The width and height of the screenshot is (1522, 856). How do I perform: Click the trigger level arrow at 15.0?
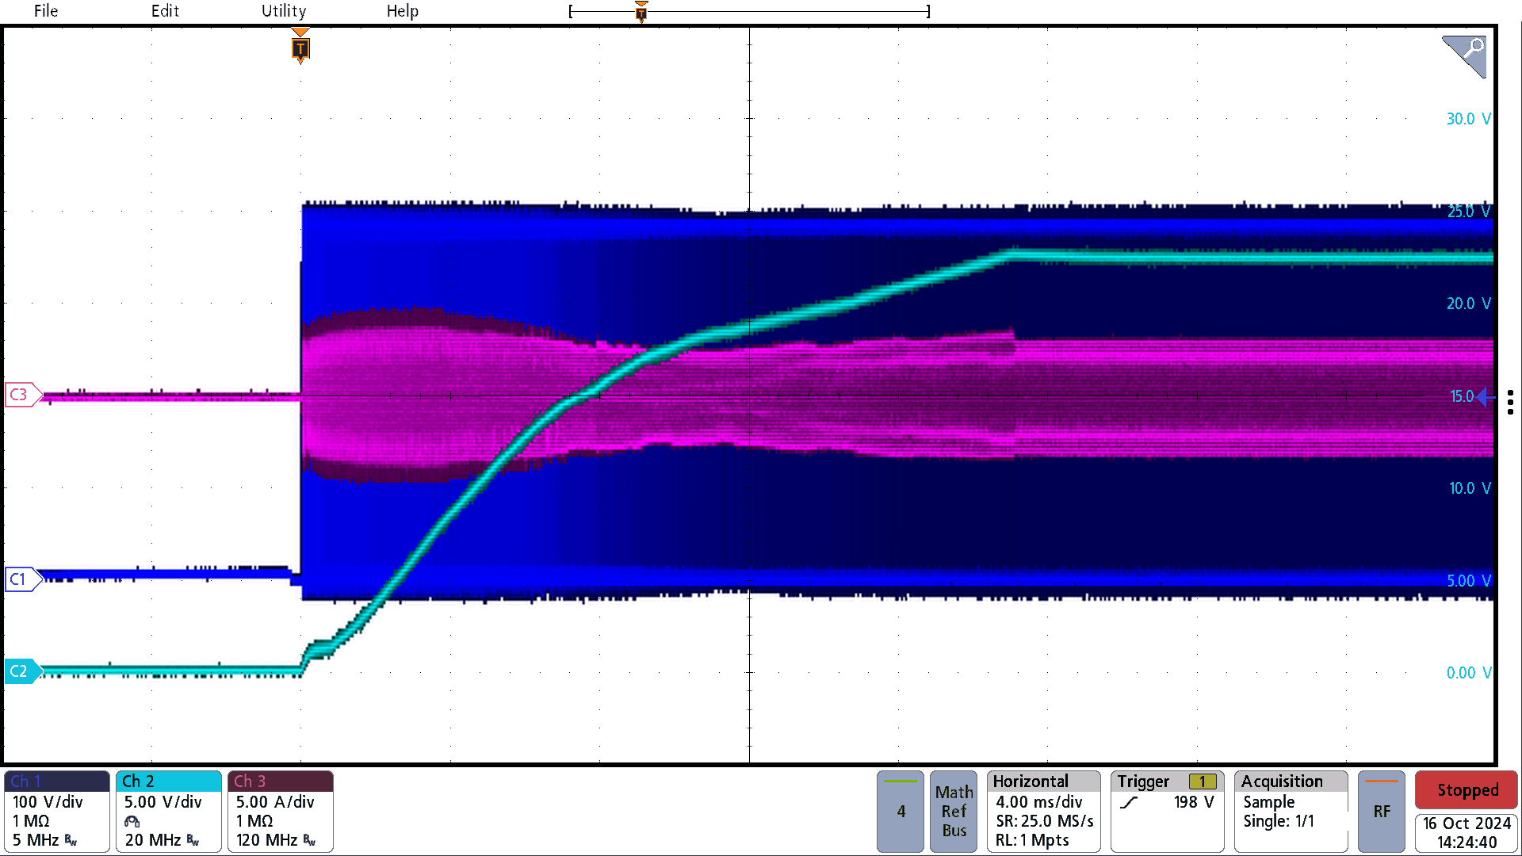click(x=1486, y=396)
